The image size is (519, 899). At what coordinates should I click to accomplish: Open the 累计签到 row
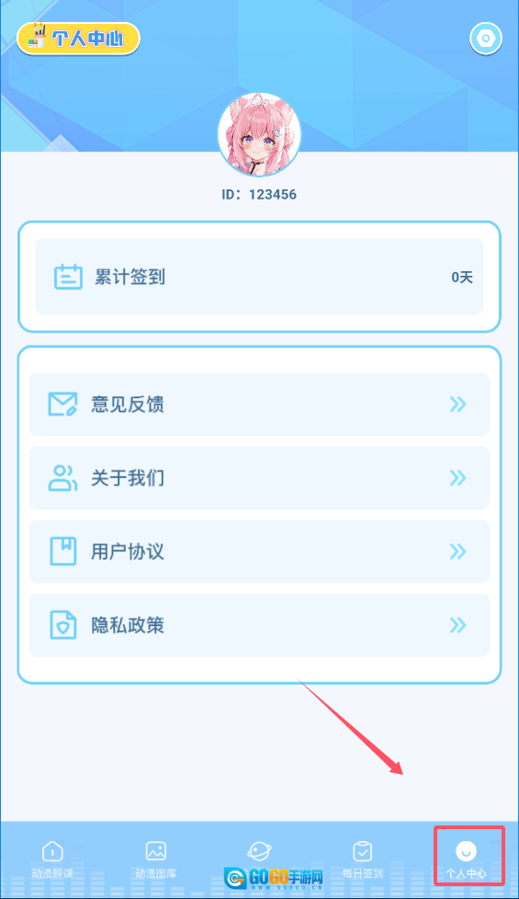coord(259,277)
